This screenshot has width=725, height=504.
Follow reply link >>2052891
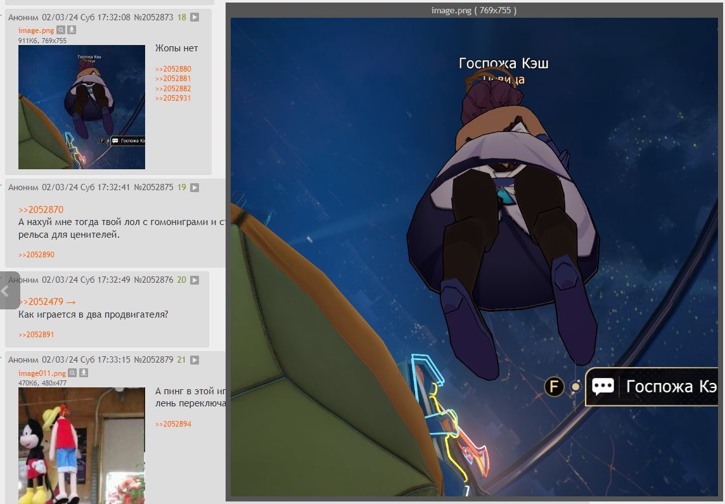click(37, 335)
